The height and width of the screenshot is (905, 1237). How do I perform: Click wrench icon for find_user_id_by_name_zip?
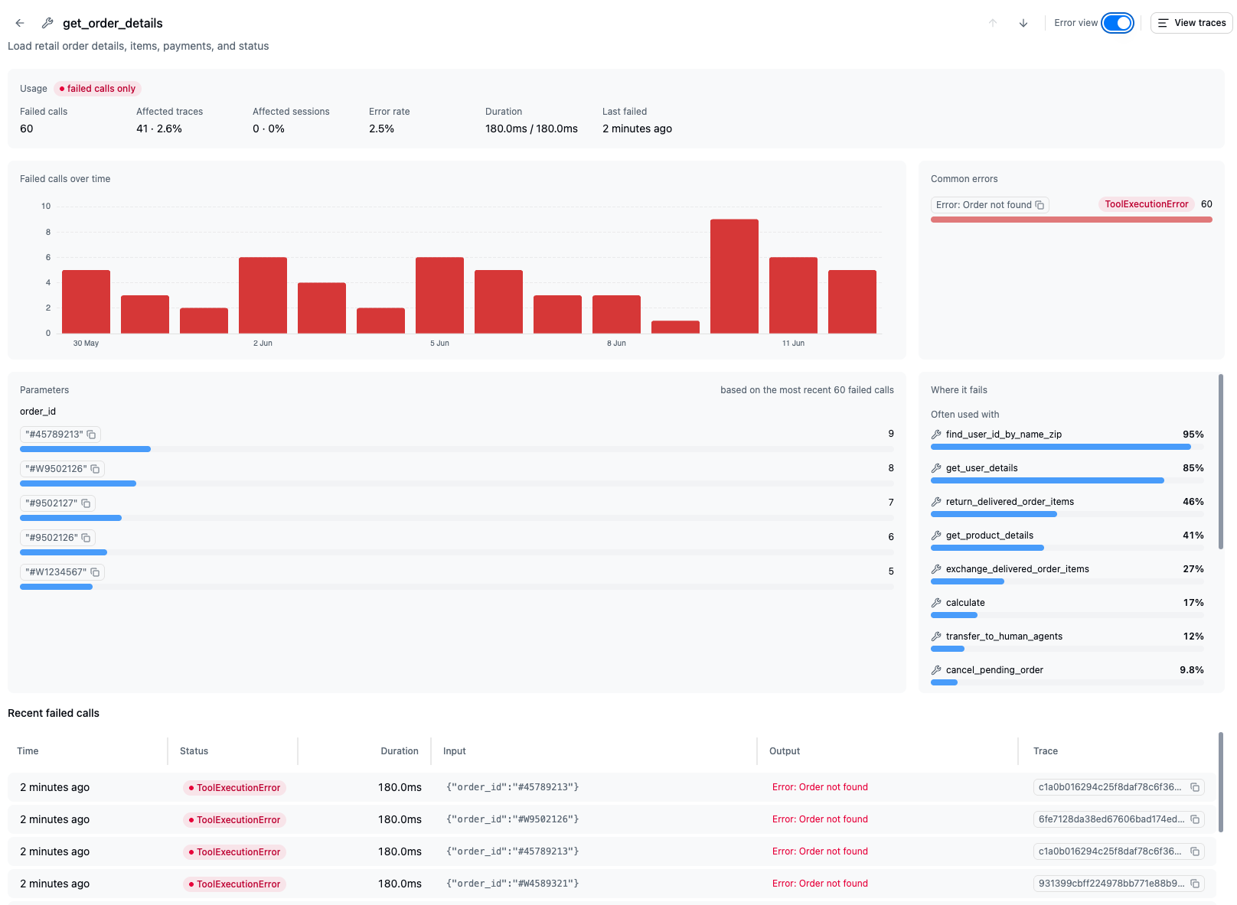point(936,435)
